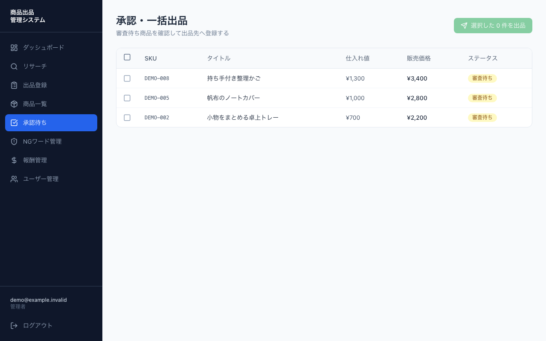Viewport: 546px width, 341px height.
Task: Open NGワード管理 page
Action: [51, 142]
